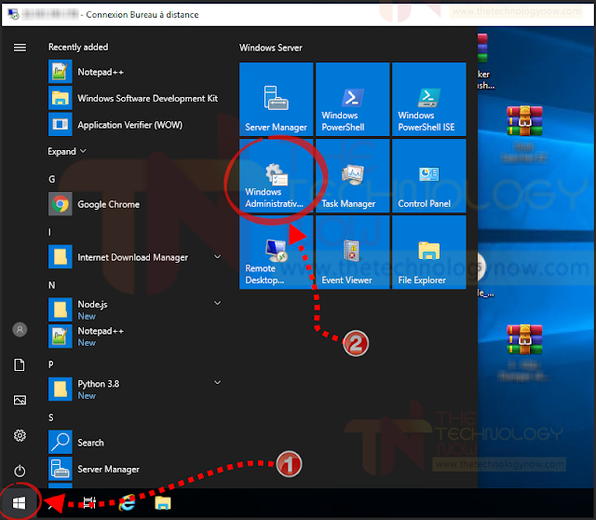Open File Explorer from the taskbar
Image resolution: width=596 pixels, height=520 pixels.
(163, 503)
